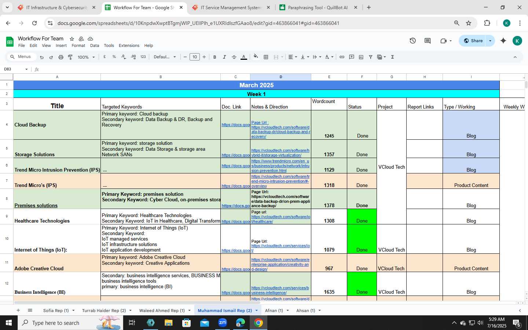Select the Premises solutions title cell

57,199
